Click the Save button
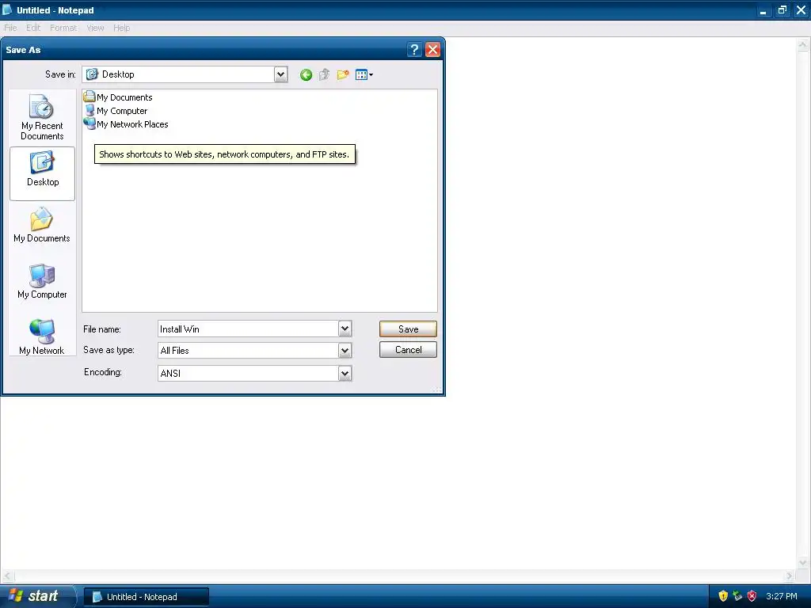The height and width of the screenshot is (608, 811). coord(408,329)
